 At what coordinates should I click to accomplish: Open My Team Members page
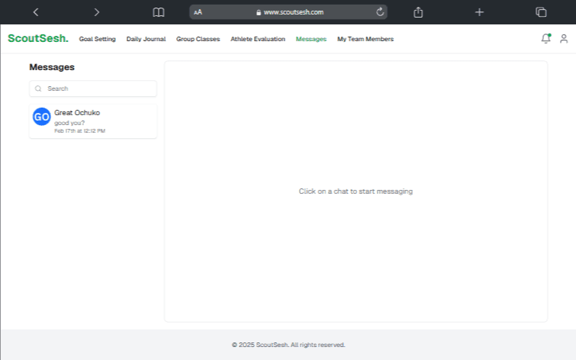(x=365, y=39)
